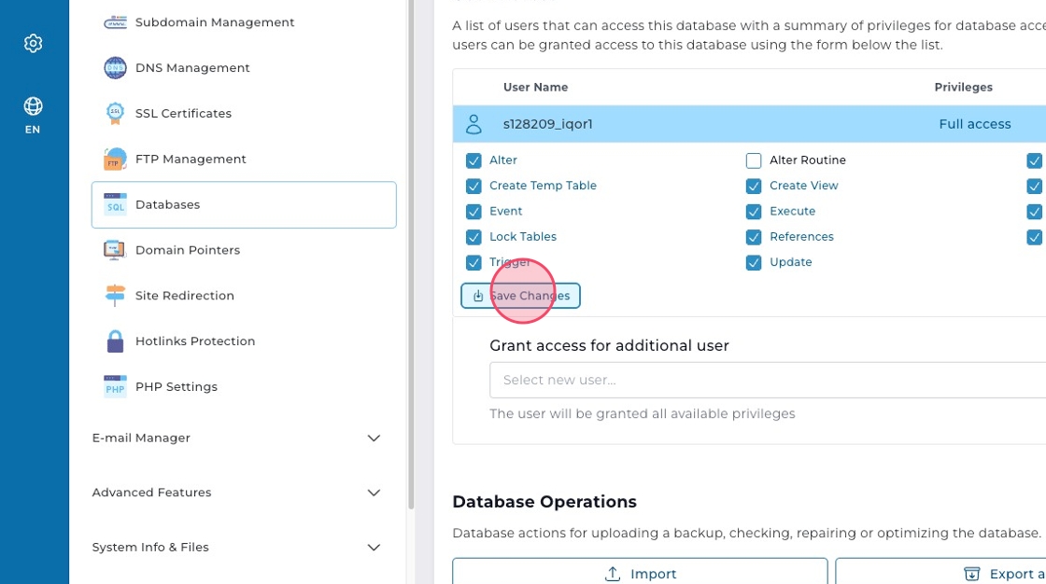Go to Site Redirection page
Image resolution: width=1046 pixels, height=584 pixels.
184,296
